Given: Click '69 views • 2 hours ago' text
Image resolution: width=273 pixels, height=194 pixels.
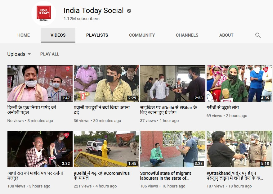Looking at the screenshot, I should click(227, 116).
